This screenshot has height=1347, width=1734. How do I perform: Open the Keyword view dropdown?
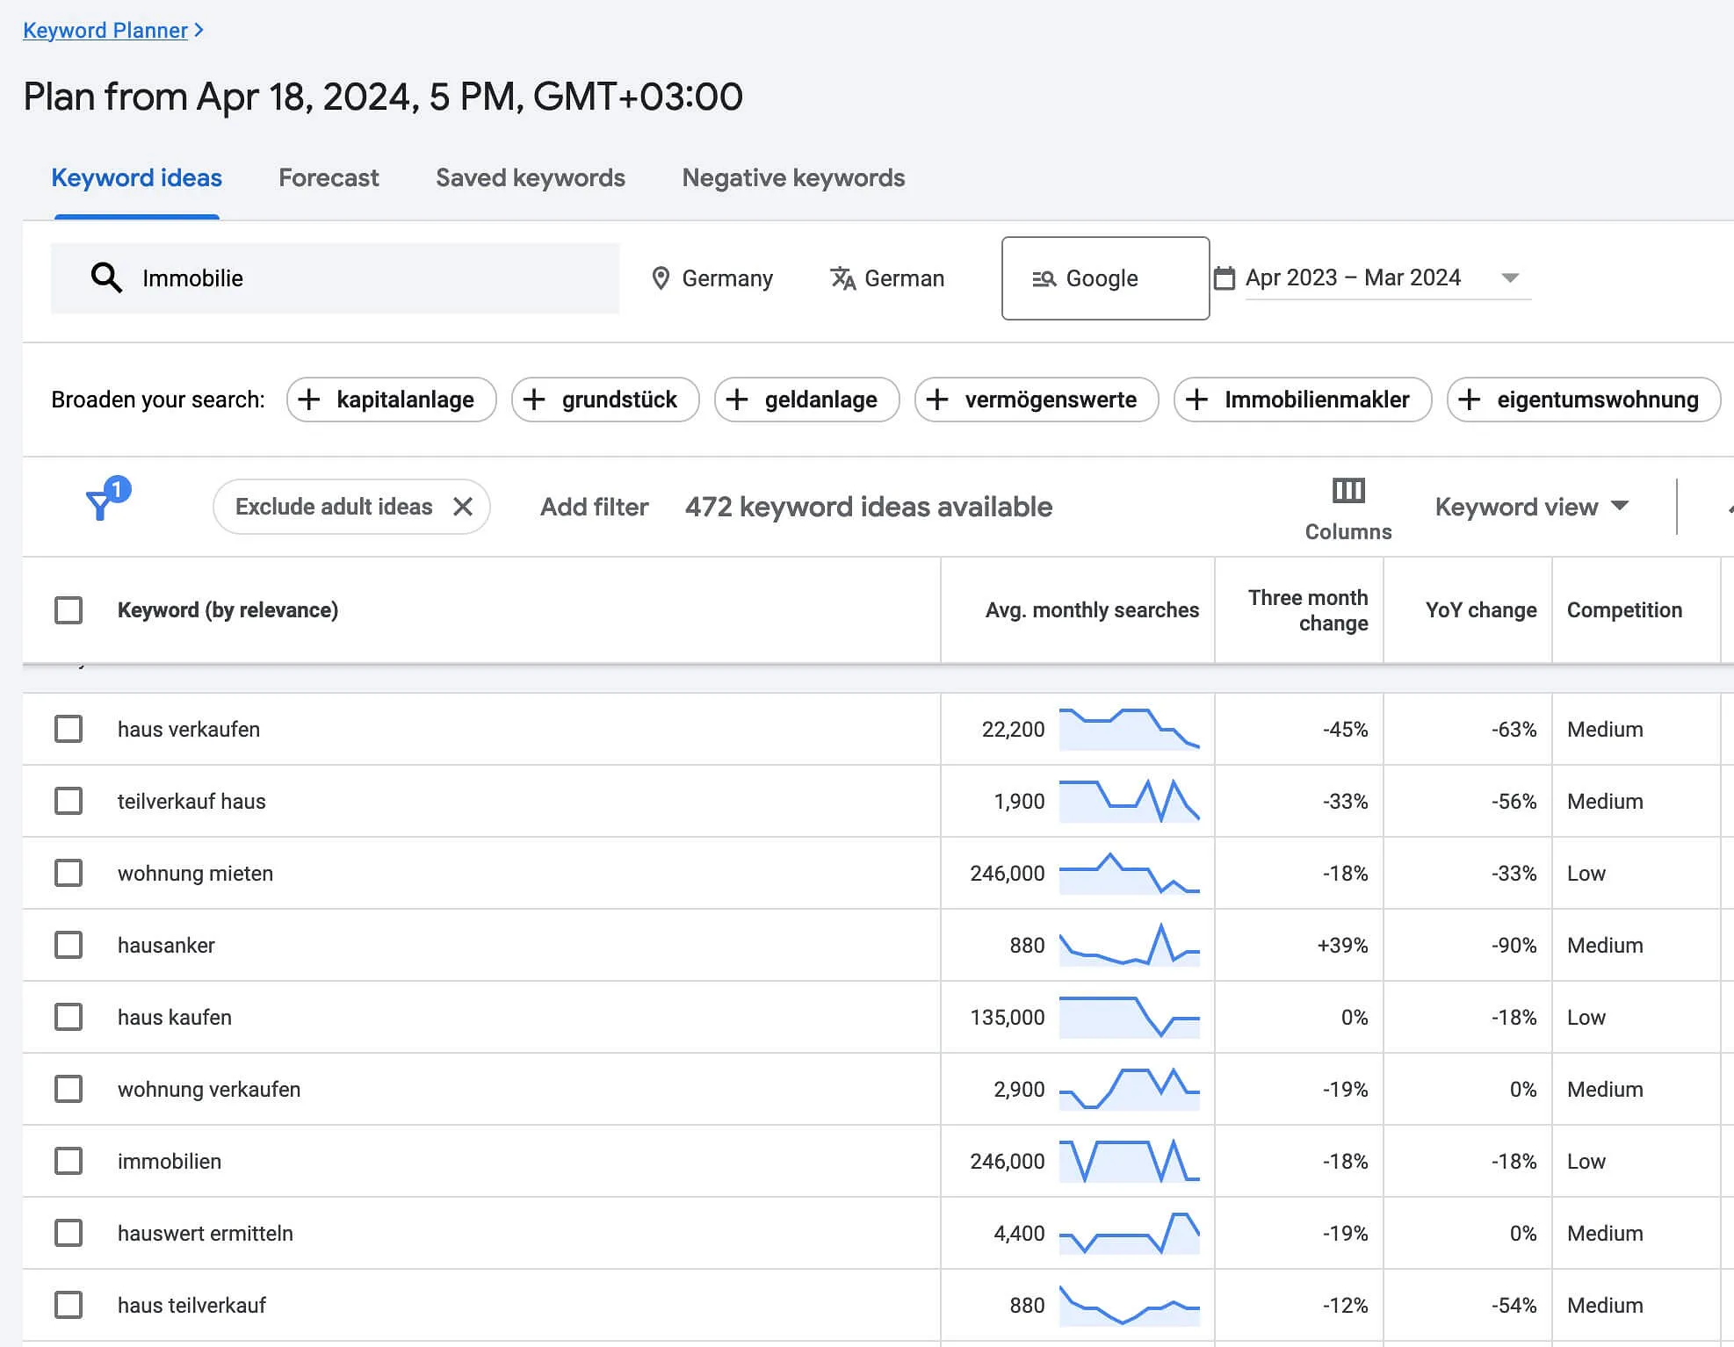1531,507
